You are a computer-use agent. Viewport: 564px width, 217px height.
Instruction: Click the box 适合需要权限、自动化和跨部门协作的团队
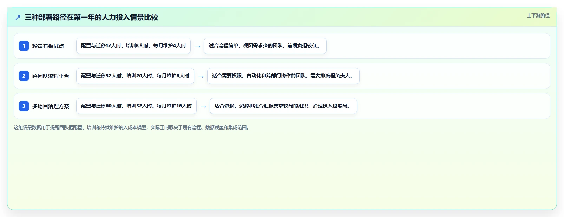coord(283,76)
